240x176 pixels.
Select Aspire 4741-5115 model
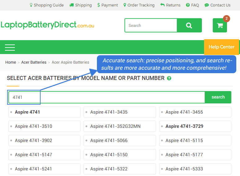(195, 140)
